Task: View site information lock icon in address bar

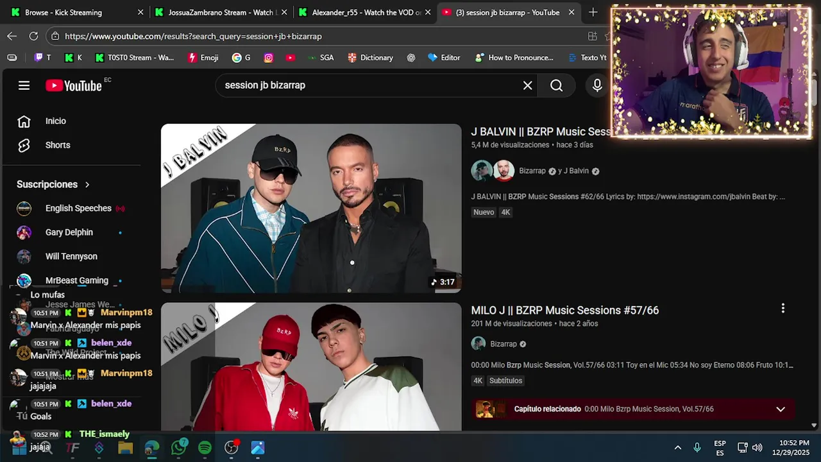Action: 55,37
